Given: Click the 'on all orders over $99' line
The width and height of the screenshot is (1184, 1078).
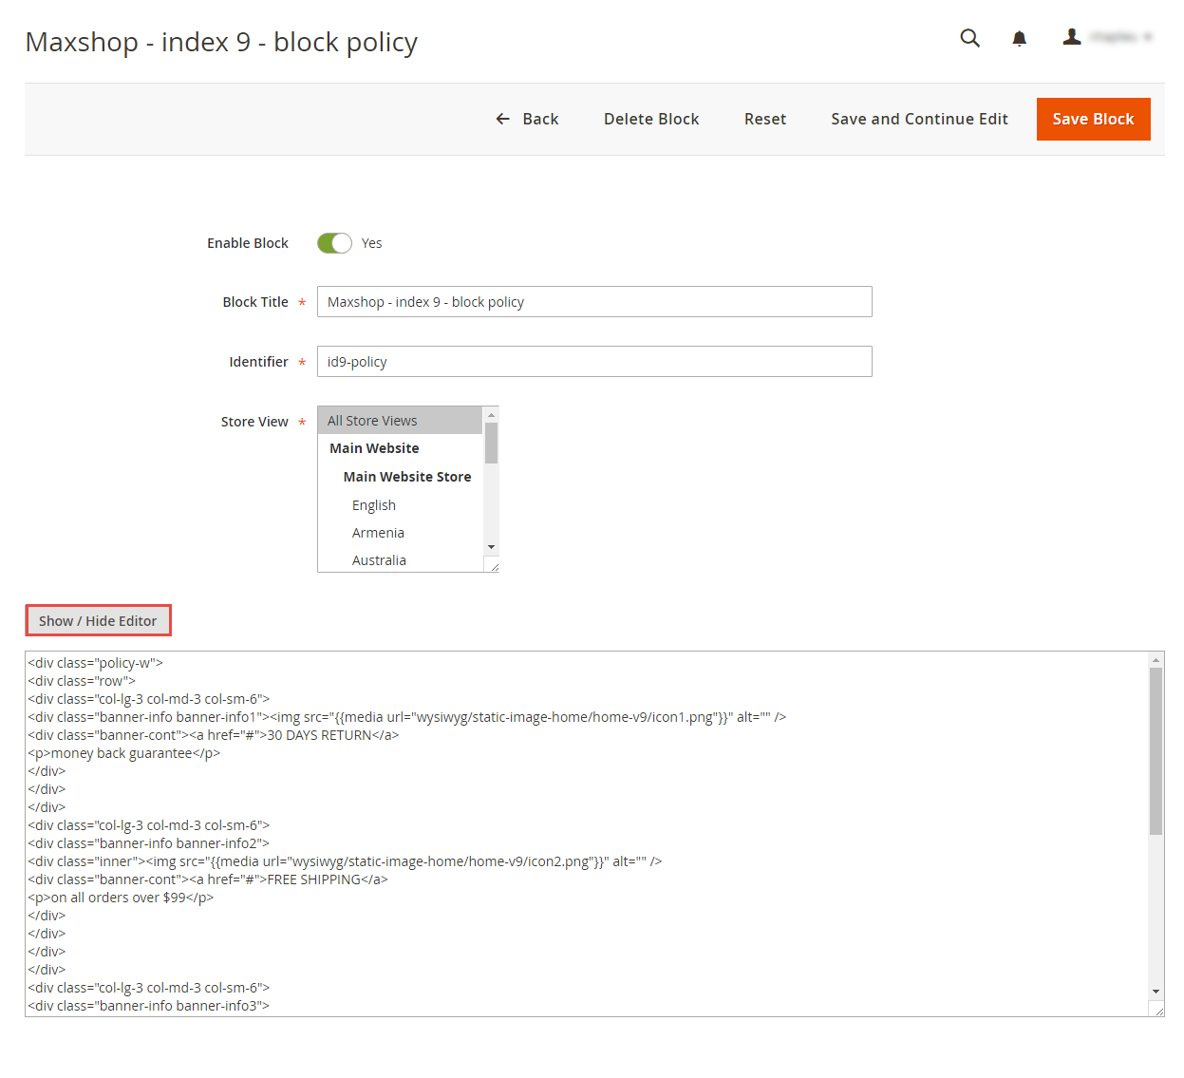Looking at the screenshot, I should (x=121, y=898).
